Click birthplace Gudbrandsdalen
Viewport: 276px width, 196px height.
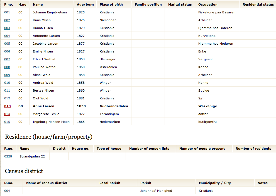coord(114,106)
